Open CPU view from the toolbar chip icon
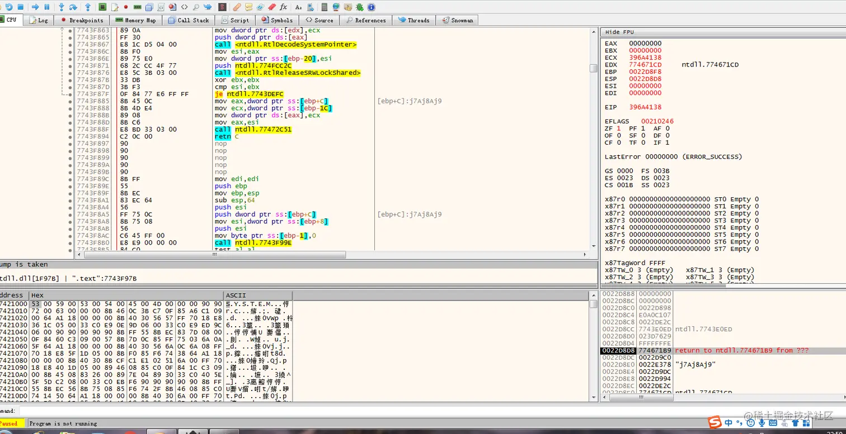 click(103, 7)
